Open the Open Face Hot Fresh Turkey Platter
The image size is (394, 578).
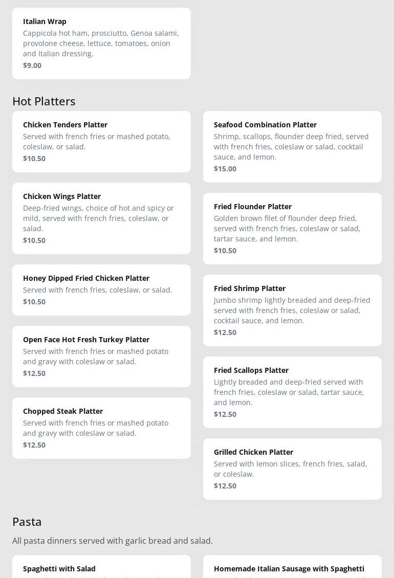pos(101,356)
